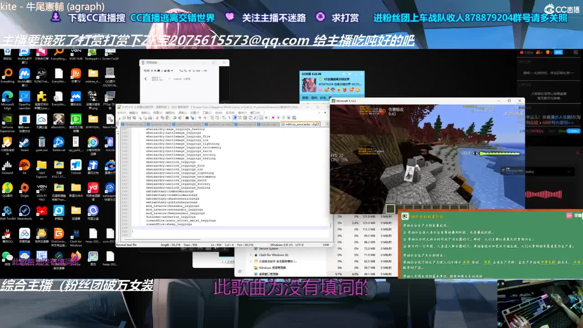Select the vabity_armorunder.cfg tab in Notepad++
The height and width of the screenshot is (328, 583).
tap(300, 124)
